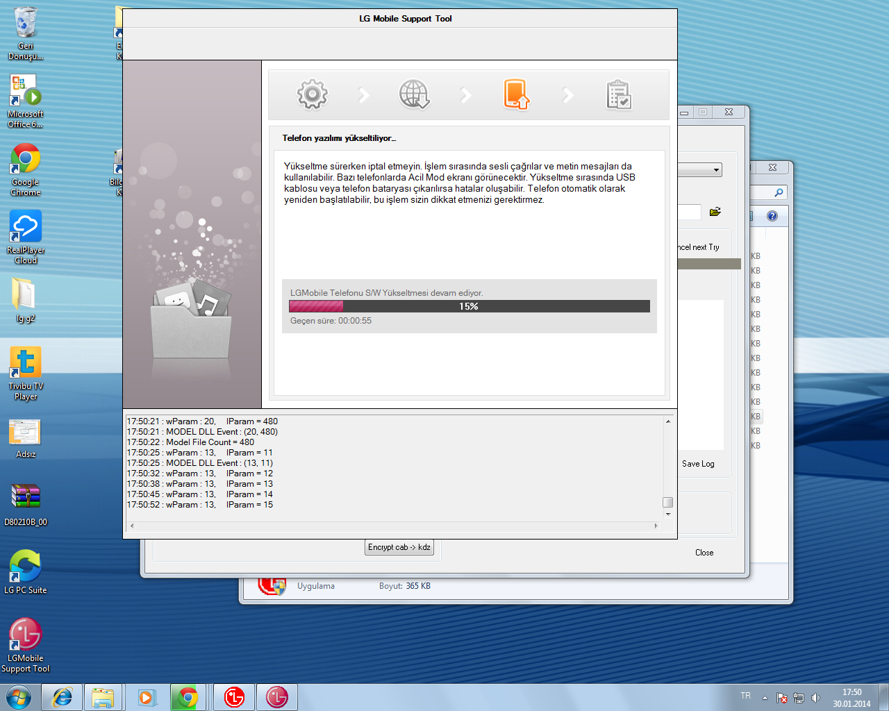Open Windows Media Player from taskbar
Image resolution: width=889 pixels, height=711 pixels.
point(146,697)
